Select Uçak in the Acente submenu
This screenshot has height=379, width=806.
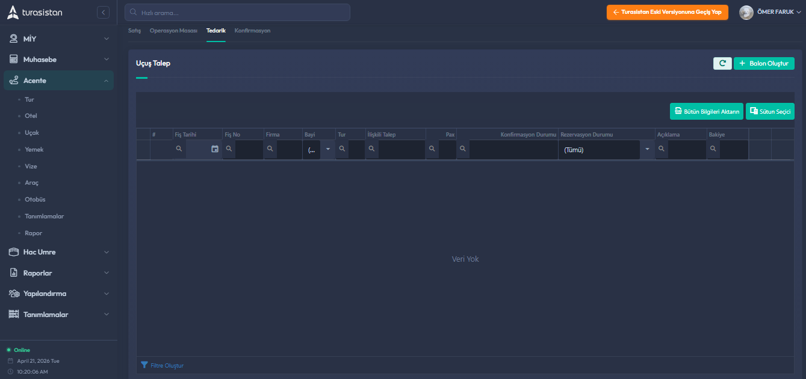[x=32, y=133]
